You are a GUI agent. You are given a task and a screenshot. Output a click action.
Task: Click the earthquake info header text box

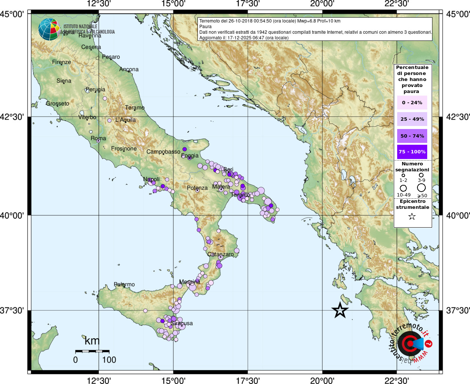[x=315, y=29]
